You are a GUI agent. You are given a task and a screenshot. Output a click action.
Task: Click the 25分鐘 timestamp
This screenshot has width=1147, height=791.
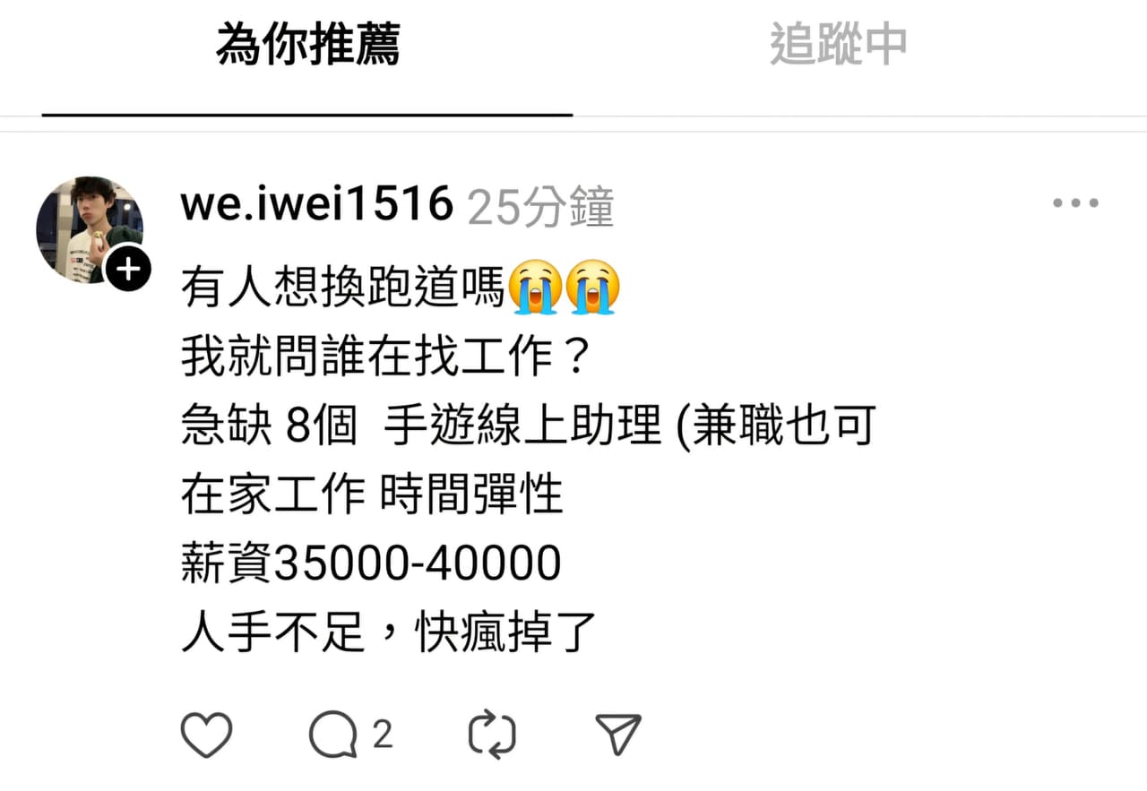point(541,208)
